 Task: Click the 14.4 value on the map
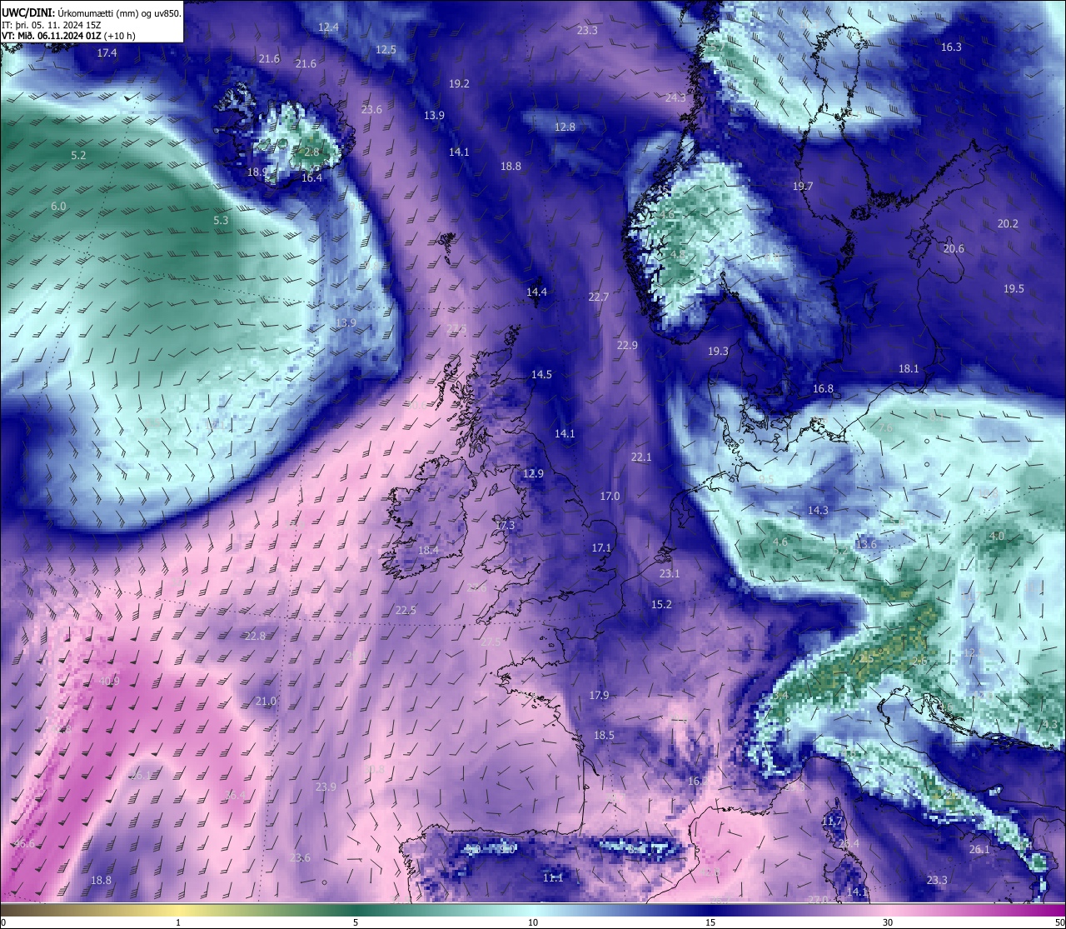pyautogui.click(x=536, y=292)
